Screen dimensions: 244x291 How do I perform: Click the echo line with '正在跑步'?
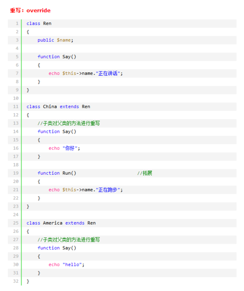(85, 190)
